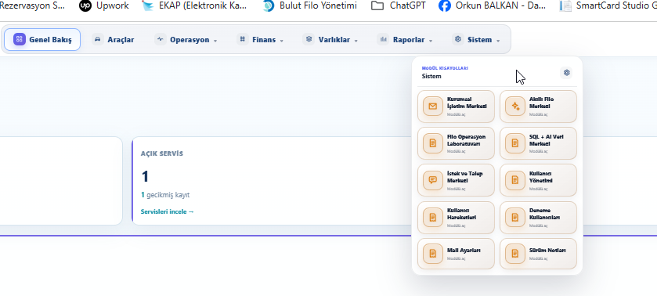Go to the Araçlar tab

pyautogui.click(x=114, y=40)
